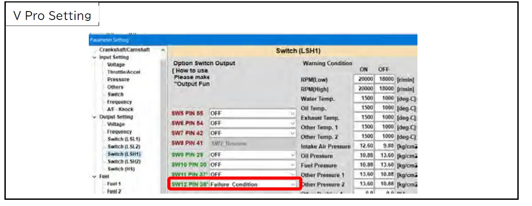
Task: Click the Warning Condition heading
Action: pos(327,63)
